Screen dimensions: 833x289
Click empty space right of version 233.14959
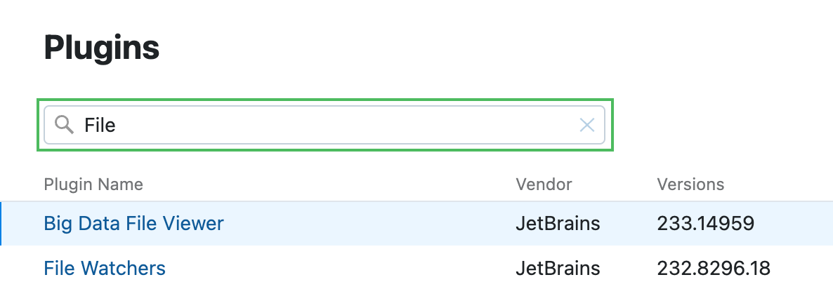(x=794, y=224)
